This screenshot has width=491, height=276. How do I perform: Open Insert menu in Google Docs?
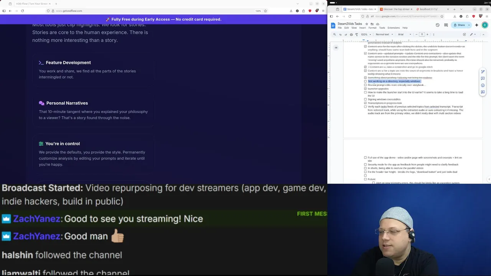tap(362, 28)
